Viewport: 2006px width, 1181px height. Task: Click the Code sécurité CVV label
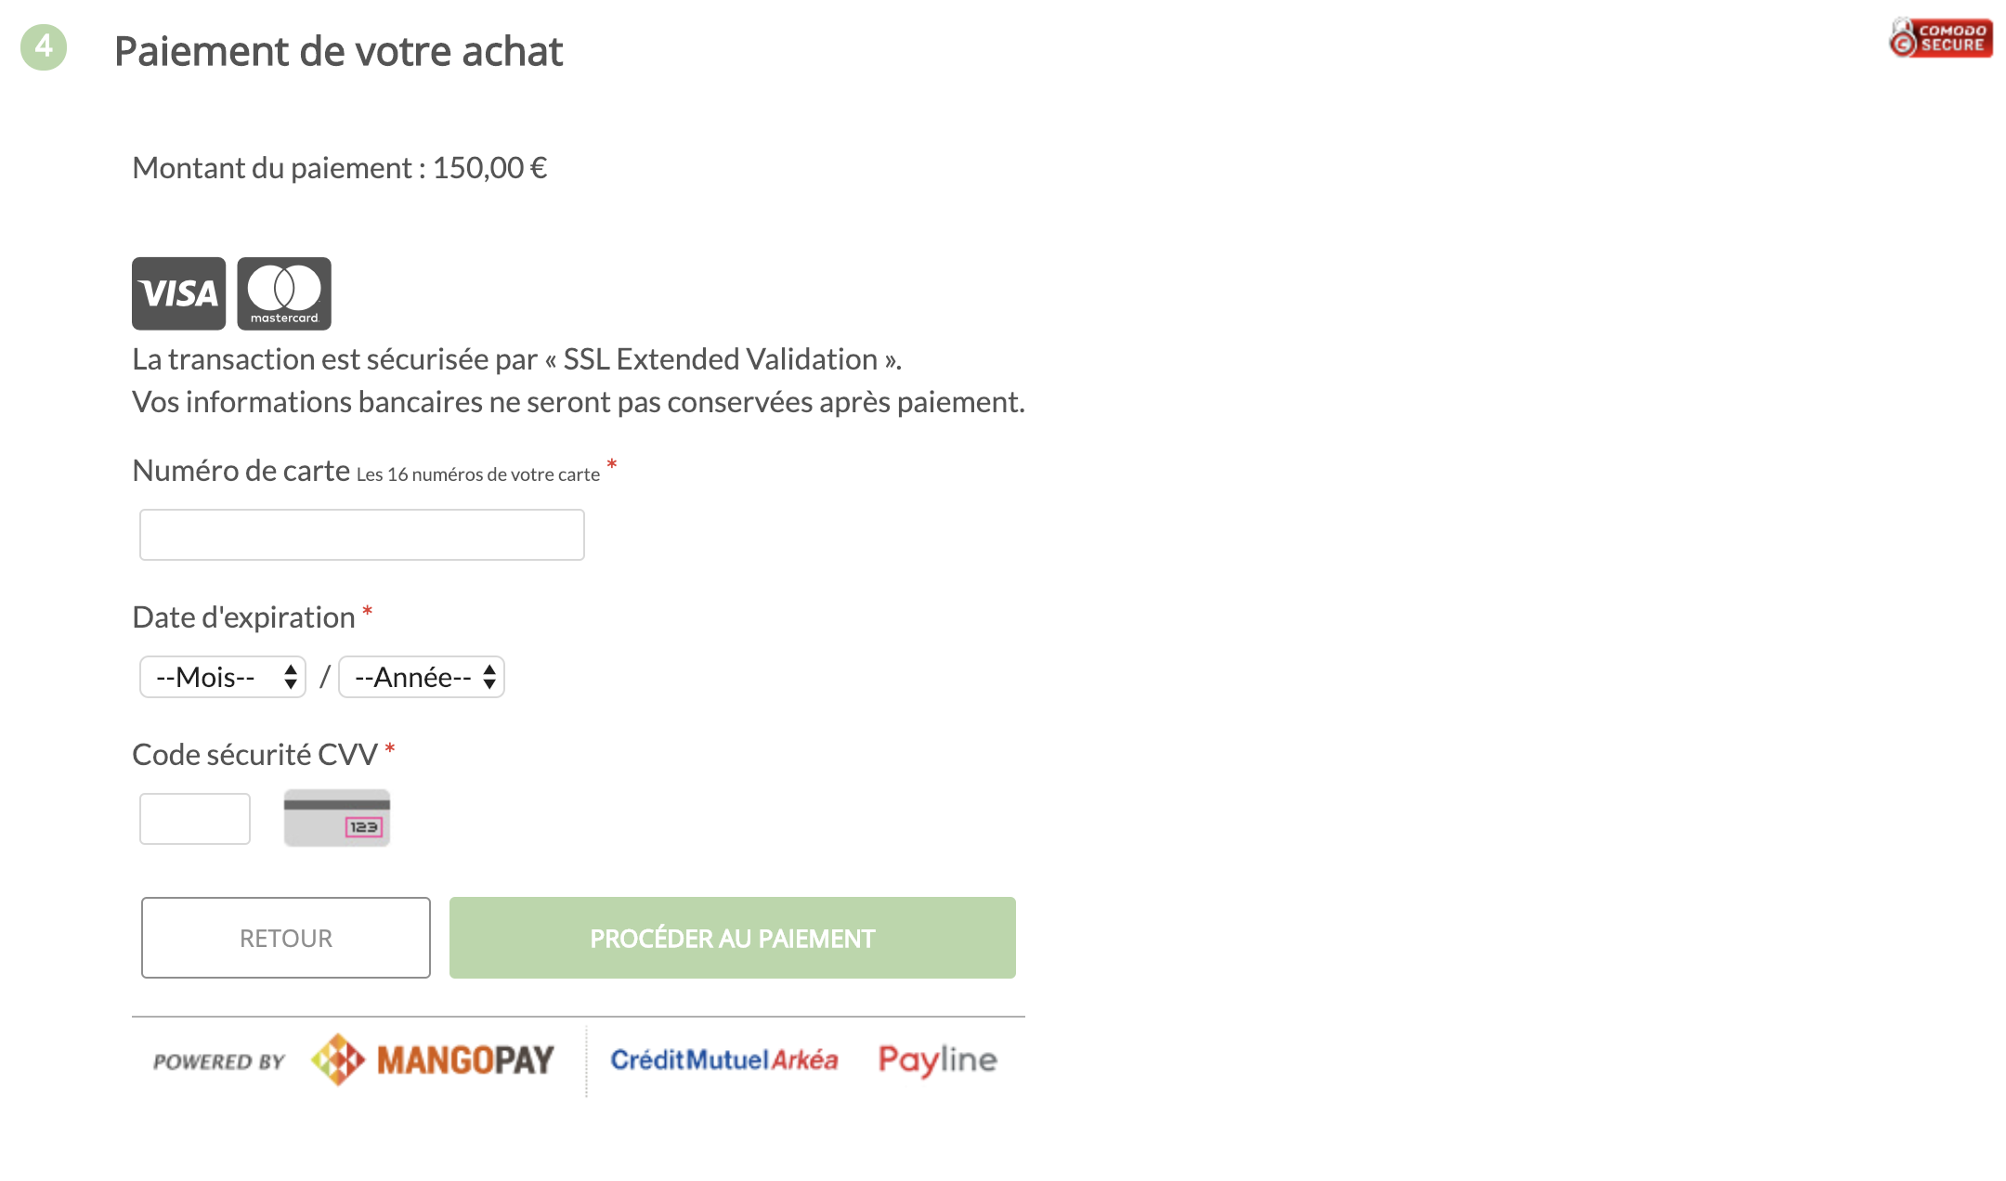pos(255,755)
